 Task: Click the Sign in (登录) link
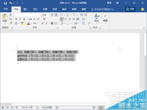pos(109,3)
